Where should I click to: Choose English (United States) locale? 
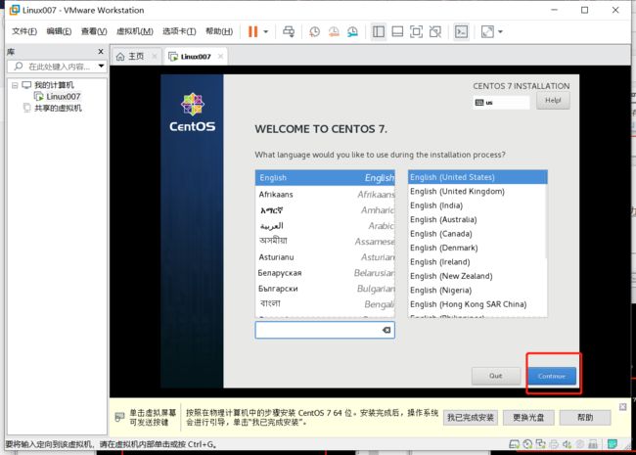pyautogui.click(x=477, y=177)
